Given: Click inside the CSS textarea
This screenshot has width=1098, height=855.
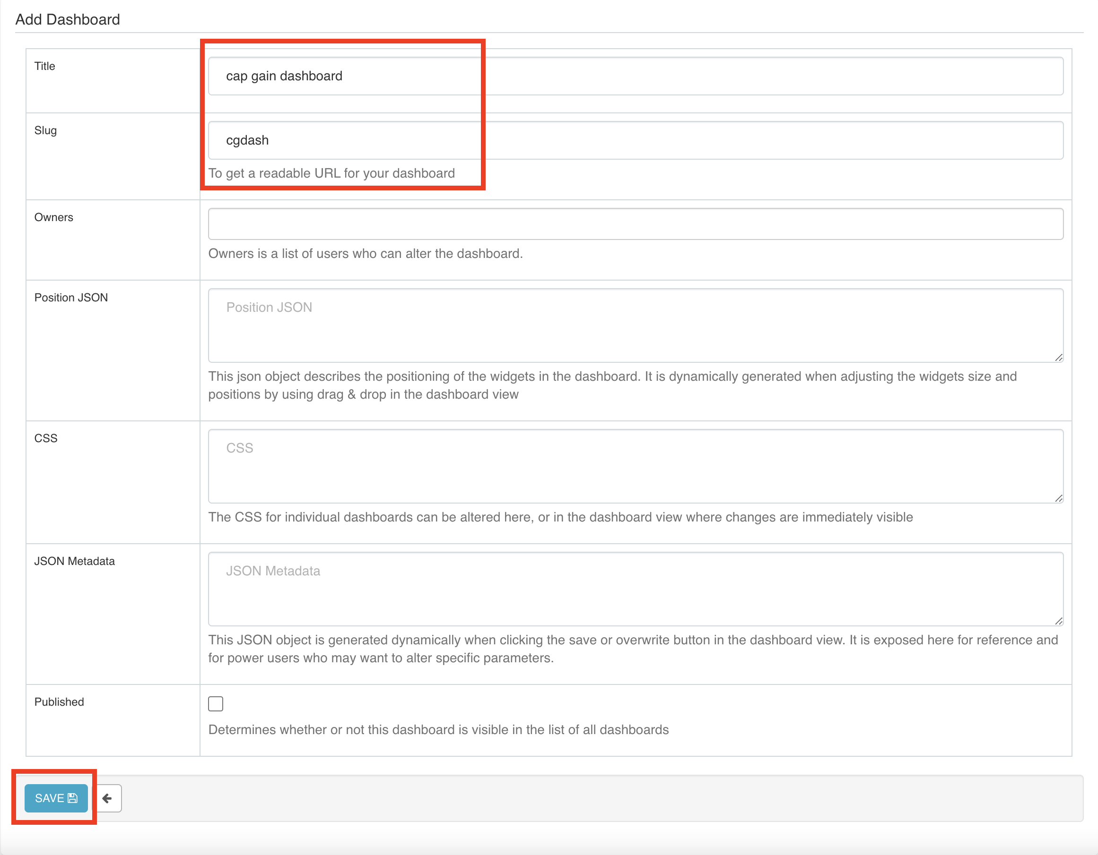Looking at the screenshot, I should pos(636,466).
